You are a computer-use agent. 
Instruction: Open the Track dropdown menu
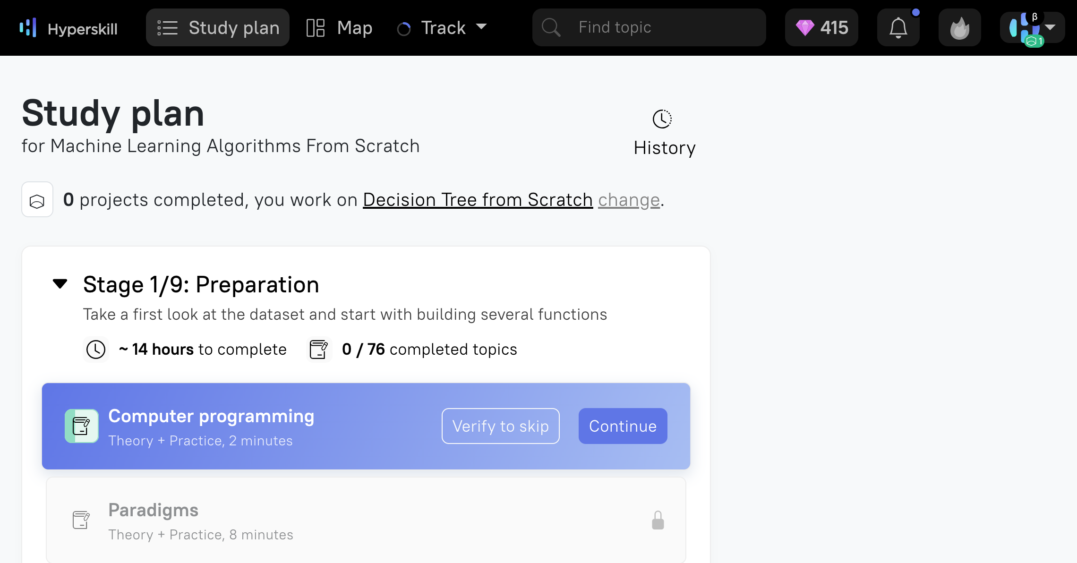(x=443, y=28)
